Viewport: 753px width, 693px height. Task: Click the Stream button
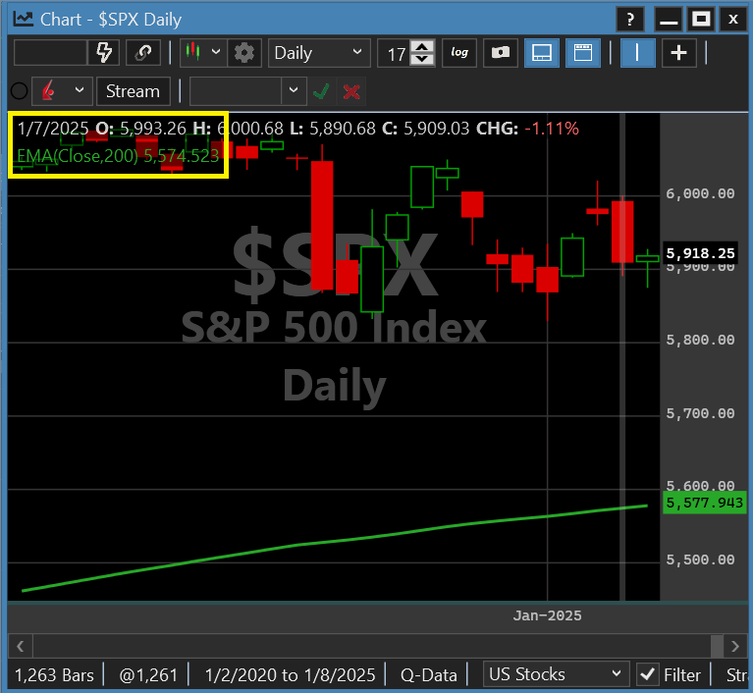(x=133, y=90)
